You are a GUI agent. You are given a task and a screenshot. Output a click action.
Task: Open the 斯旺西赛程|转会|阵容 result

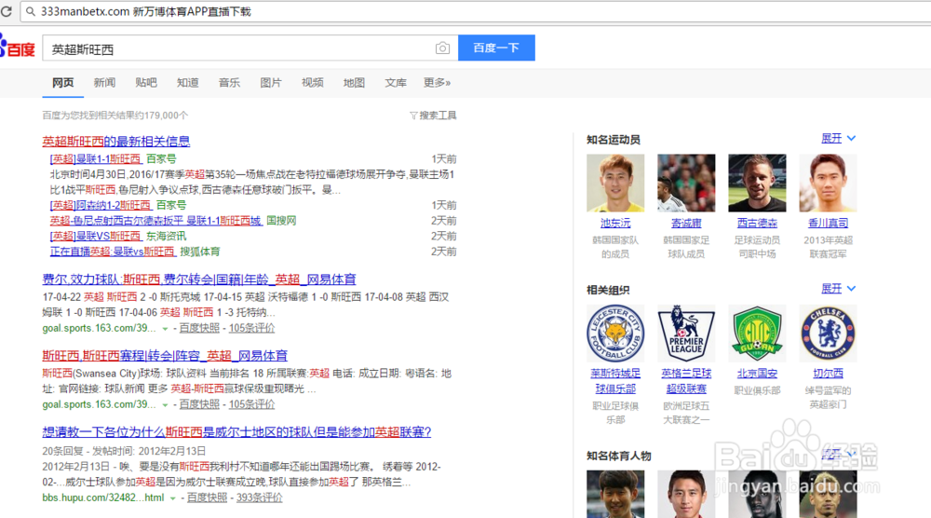tap(165, 356)
